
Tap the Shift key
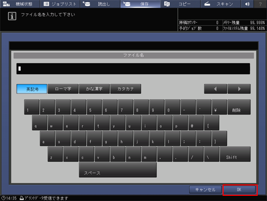tap(235, 154)
